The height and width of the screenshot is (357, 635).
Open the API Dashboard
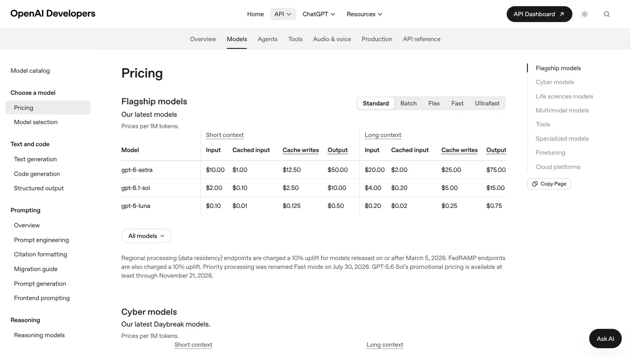(x=539, y=14)
